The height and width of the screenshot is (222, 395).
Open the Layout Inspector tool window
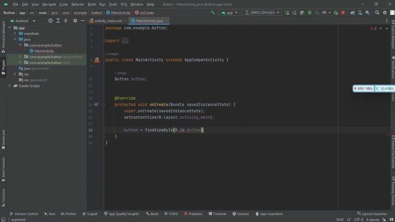click(372, 214)
